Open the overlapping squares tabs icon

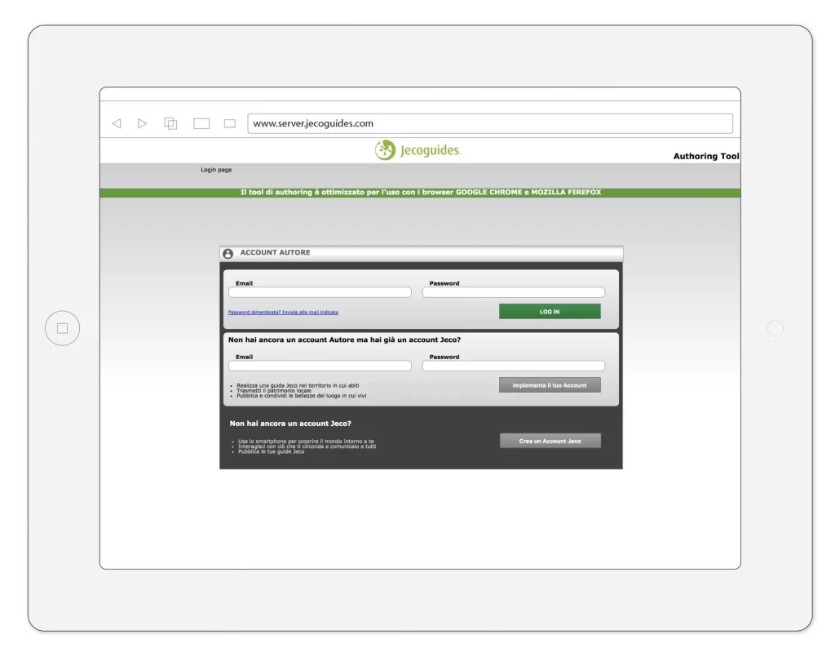coord(171,124)
